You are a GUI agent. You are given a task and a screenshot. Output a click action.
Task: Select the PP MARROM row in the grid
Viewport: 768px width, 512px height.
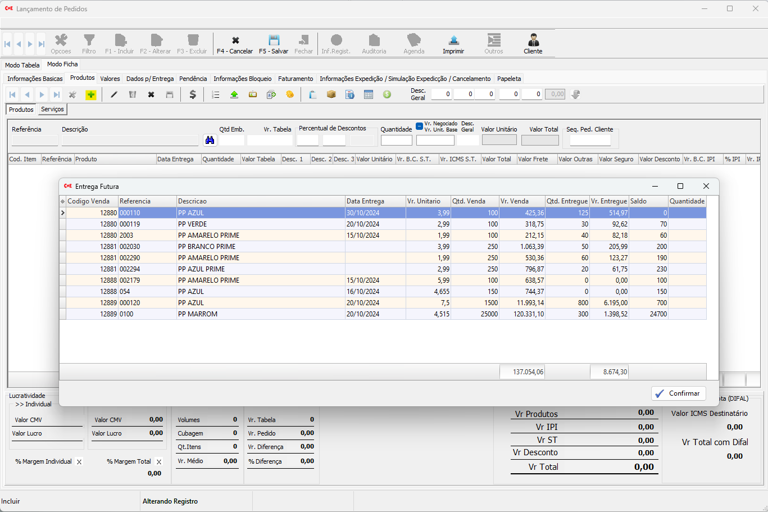coord(261,314)
